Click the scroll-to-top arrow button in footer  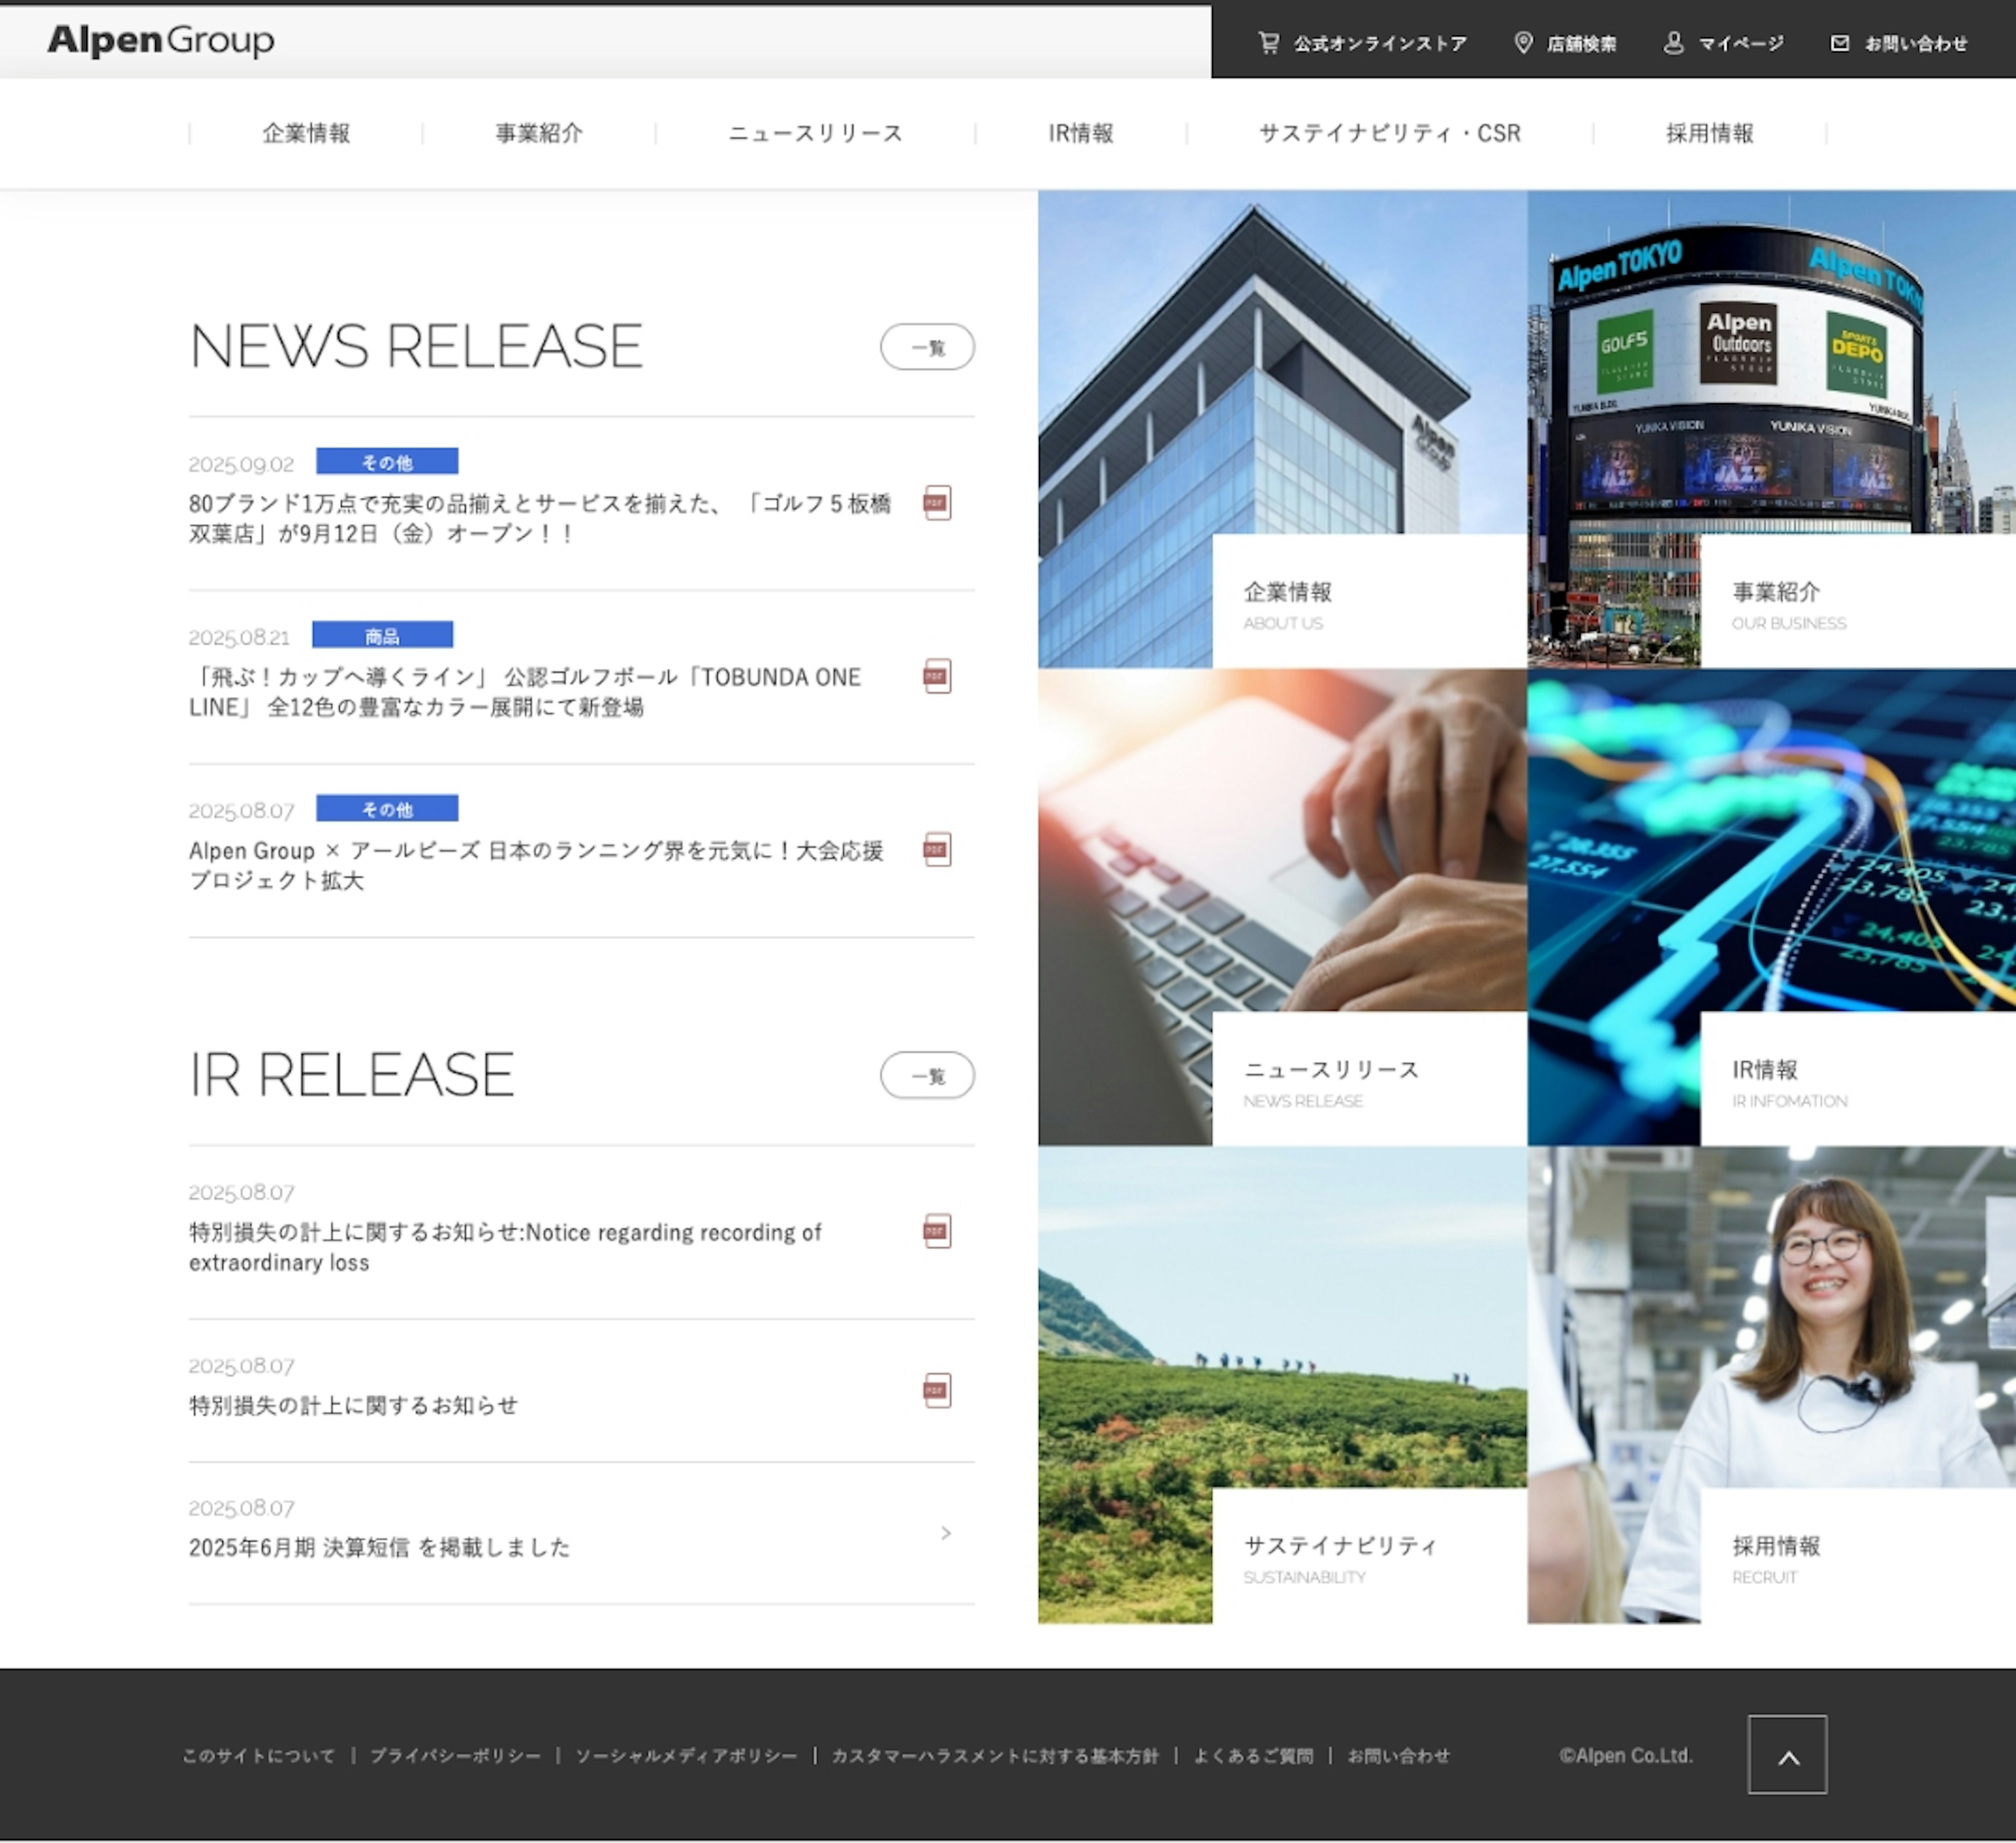point(1787,1754)
